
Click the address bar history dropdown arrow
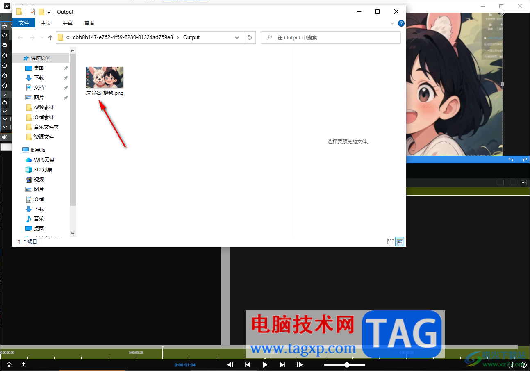(237, 37)
